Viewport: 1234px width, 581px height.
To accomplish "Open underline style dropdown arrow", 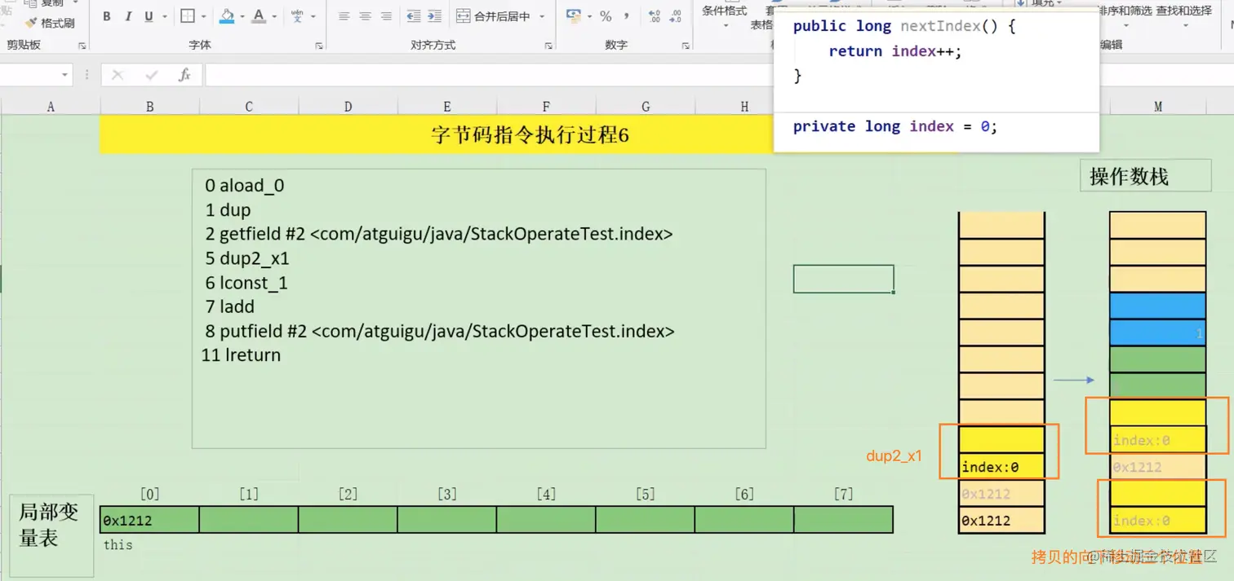I will [164, 16].
